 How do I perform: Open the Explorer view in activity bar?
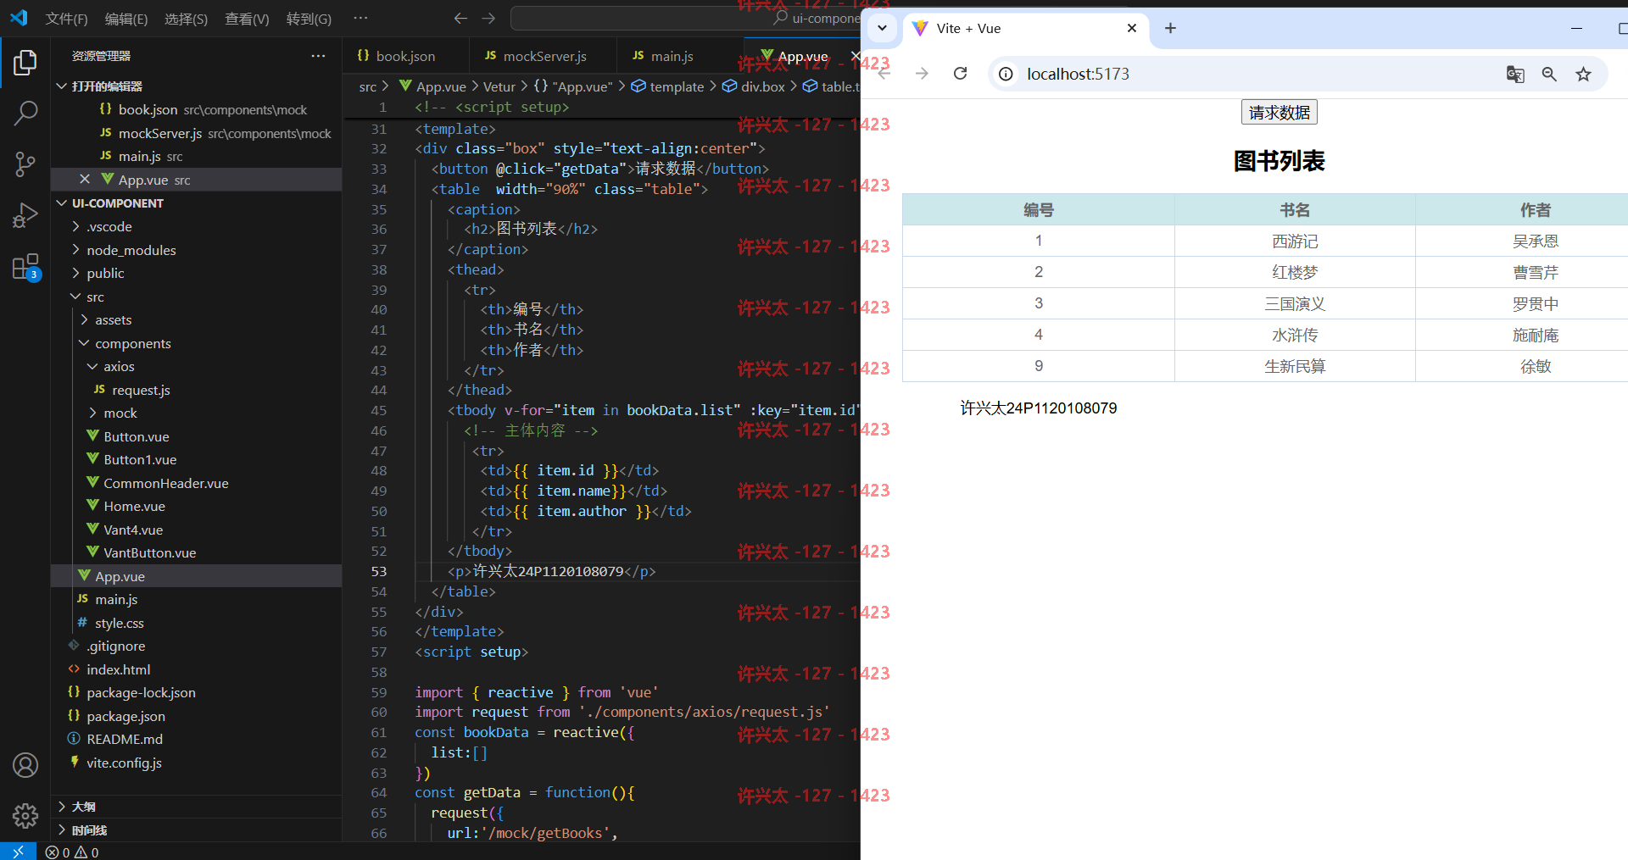(25, 63)
